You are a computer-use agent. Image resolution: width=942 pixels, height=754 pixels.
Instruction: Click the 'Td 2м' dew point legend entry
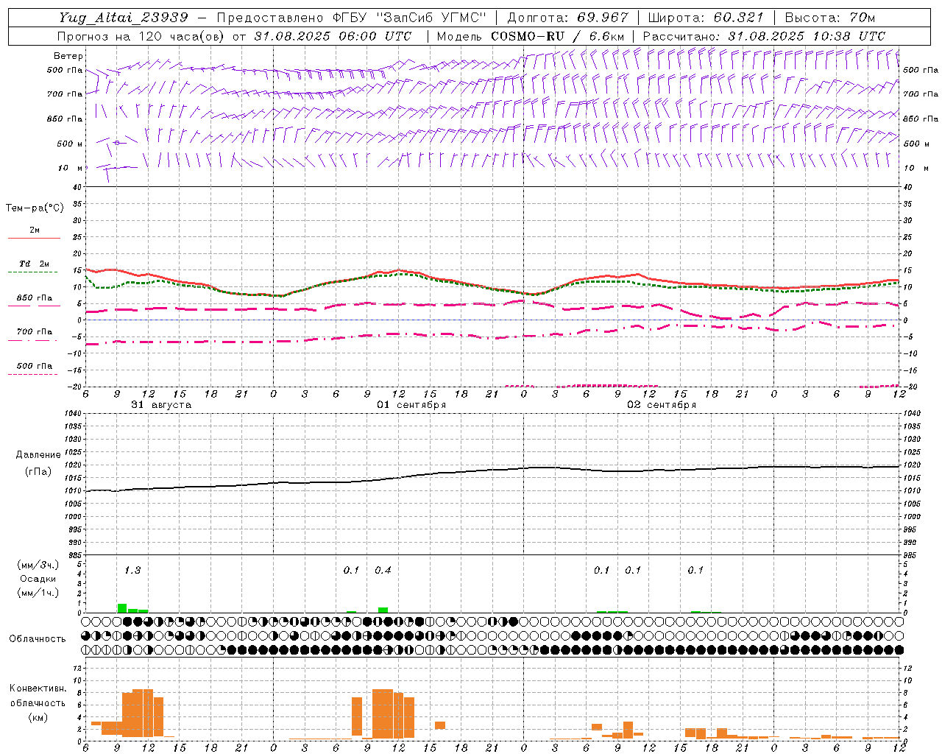[x=35, y=264]
